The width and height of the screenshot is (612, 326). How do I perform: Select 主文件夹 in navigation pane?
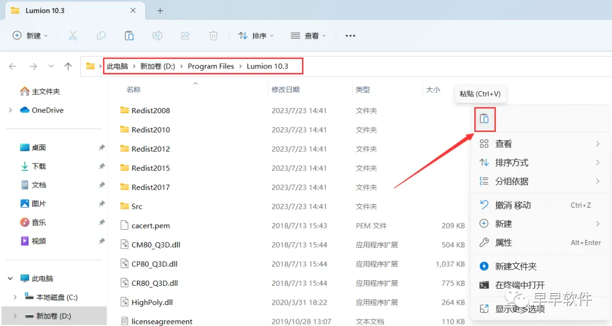tap(40, 92)
